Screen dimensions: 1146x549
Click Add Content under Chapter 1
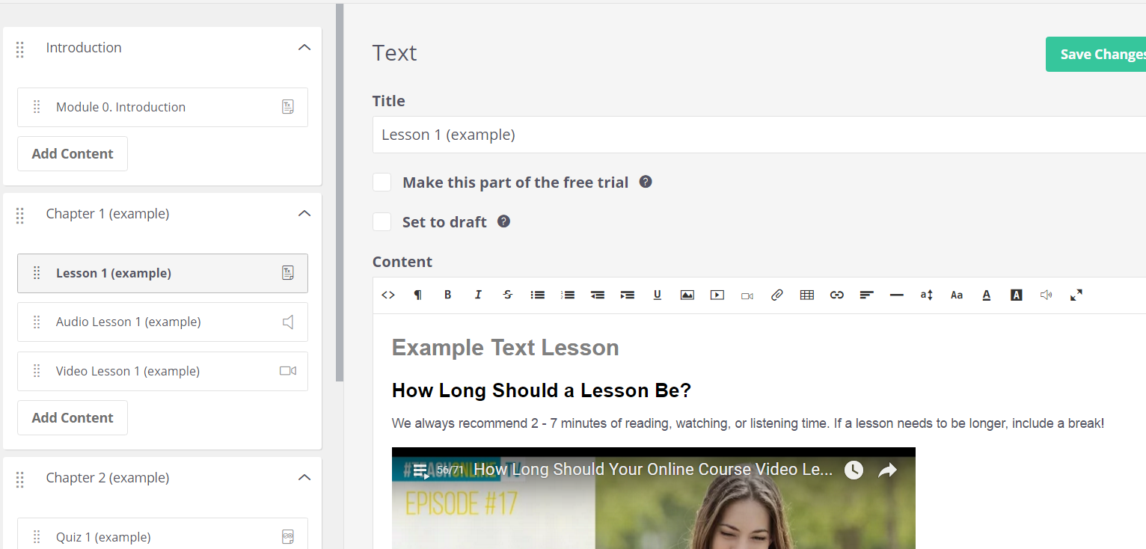(73, 418)
